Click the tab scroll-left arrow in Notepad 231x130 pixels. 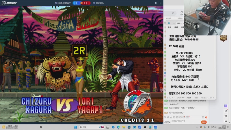click(174, 23)
